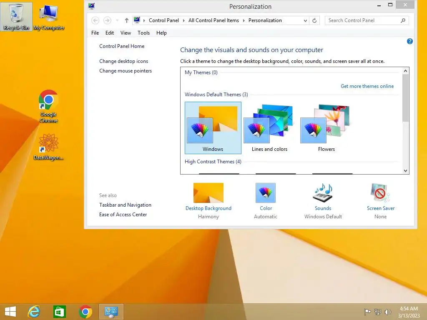Open Action Center flag tray icon

[367, 312]
